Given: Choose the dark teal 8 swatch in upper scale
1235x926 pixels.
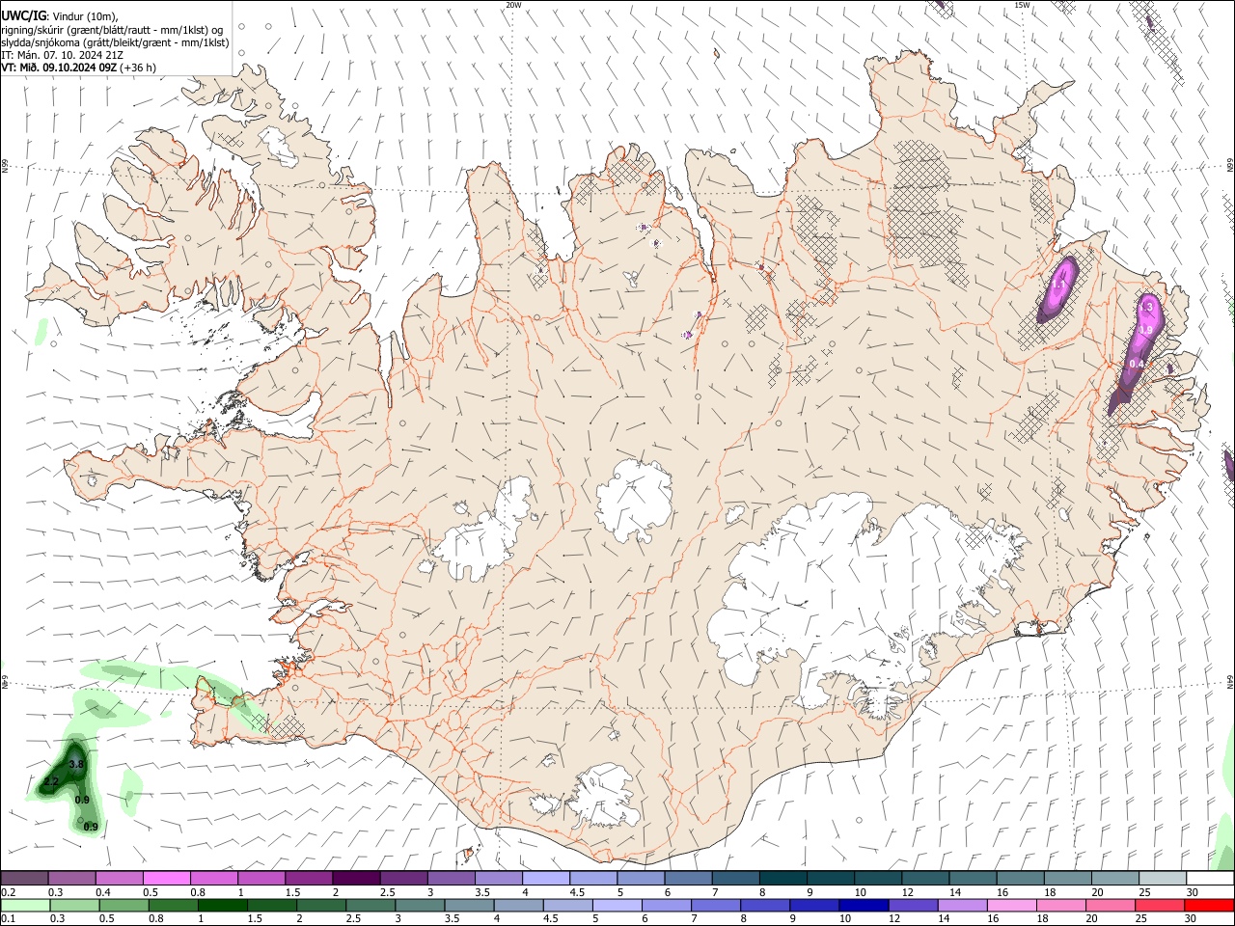Looking at the screenshot, I should pos(782,878).
